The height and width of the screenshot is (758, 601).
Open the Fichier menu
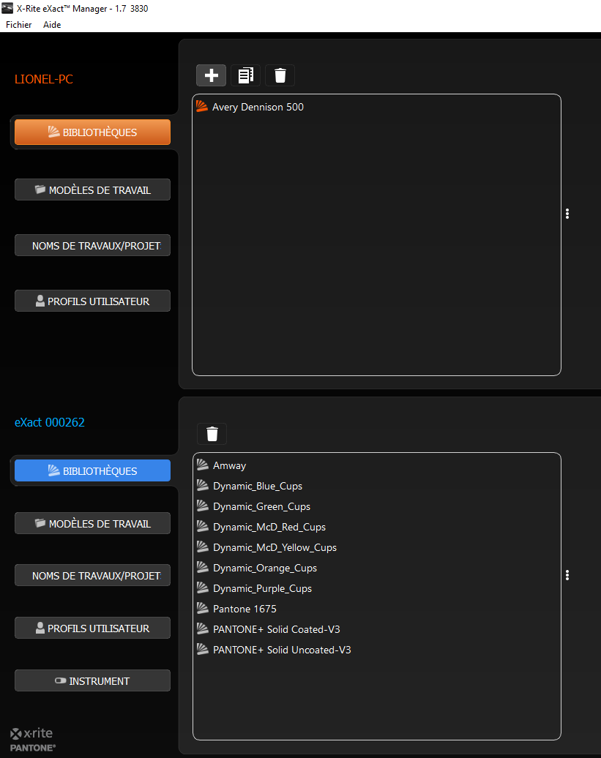tap(19, 25)
